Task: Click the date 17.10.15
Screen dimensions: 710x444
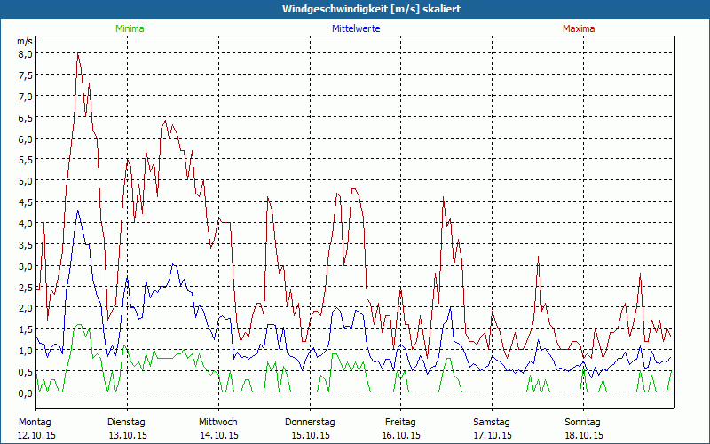Action: [493, 435]
